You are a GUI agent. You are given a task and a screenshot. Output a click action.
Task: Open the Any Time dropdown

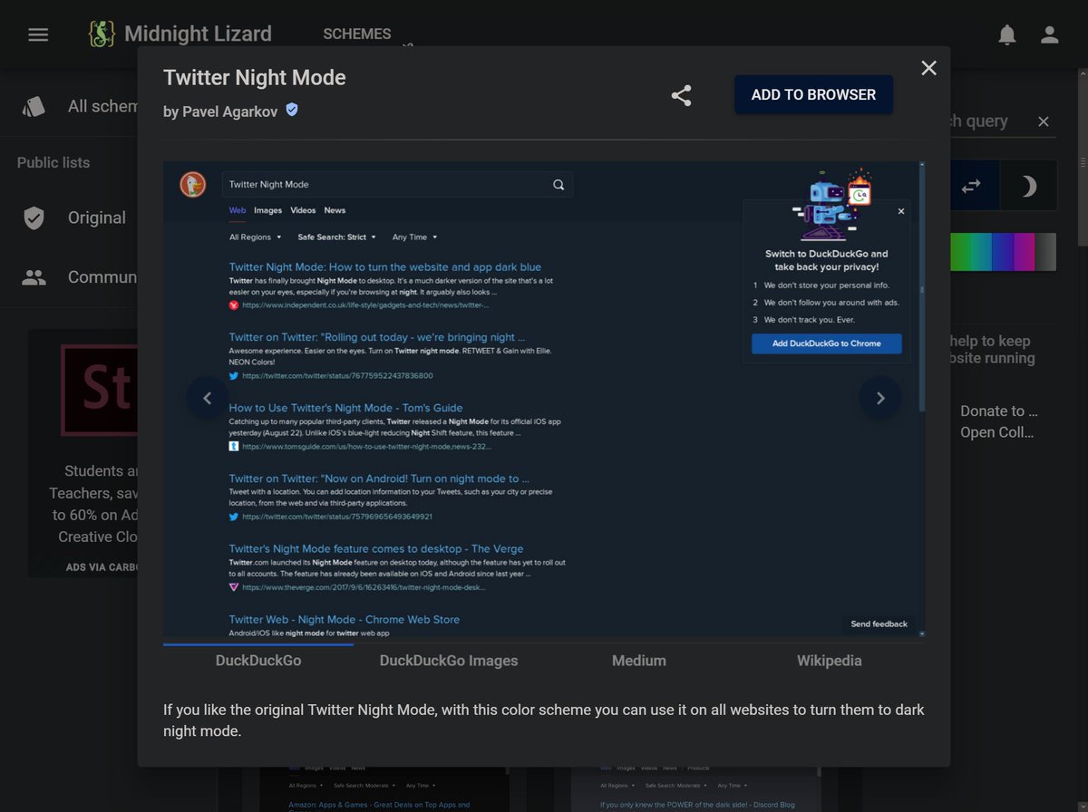point(414,237)
